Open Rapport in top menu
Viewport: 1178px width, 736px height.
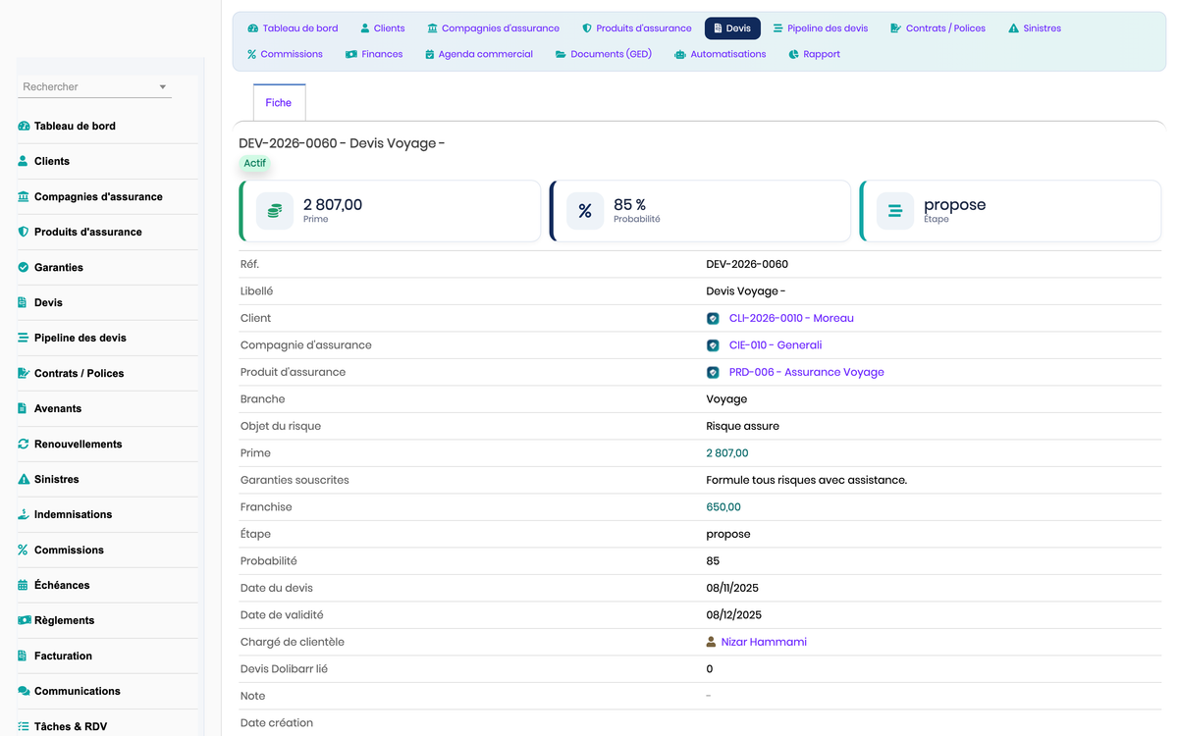click(x=815, y=55)
